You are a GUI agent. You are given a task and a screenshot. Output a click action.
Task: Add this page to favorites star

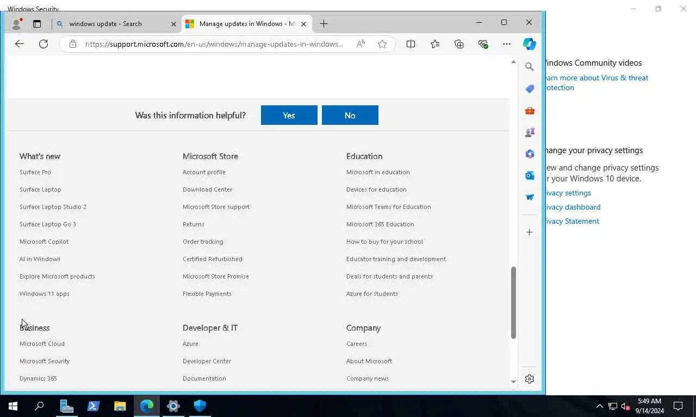(382, 44)
